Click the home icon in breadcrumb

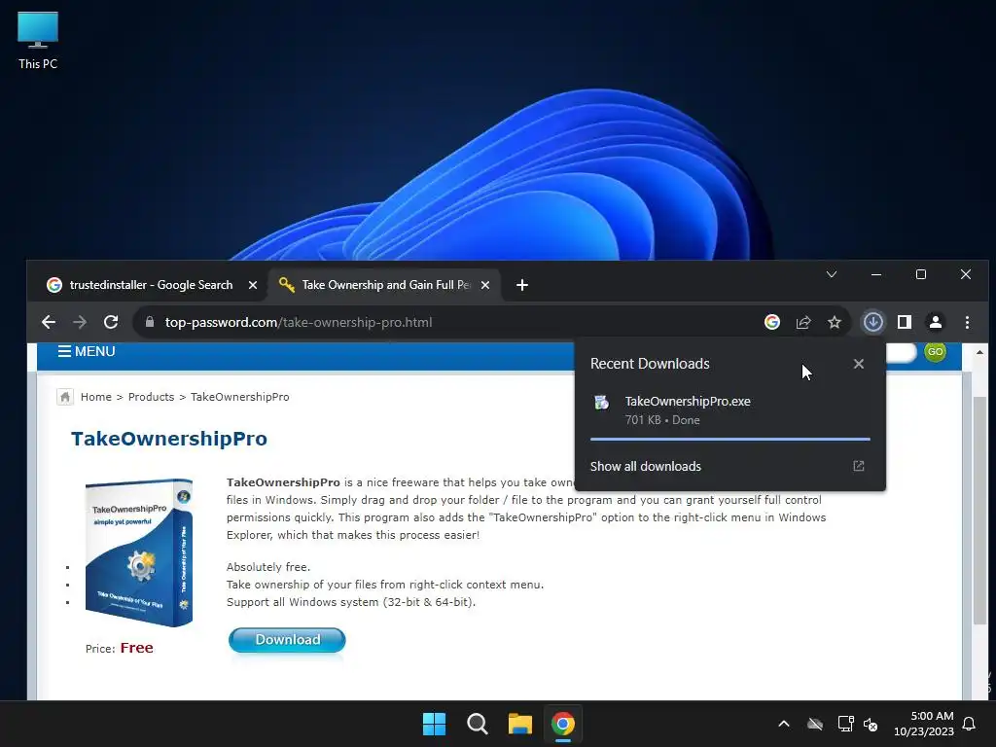pos(65,397)
